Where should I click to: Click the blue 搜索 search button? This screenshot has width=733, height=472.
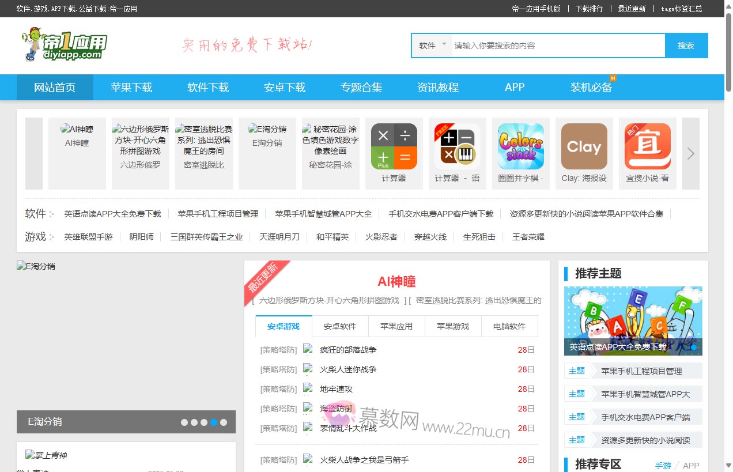686,46
